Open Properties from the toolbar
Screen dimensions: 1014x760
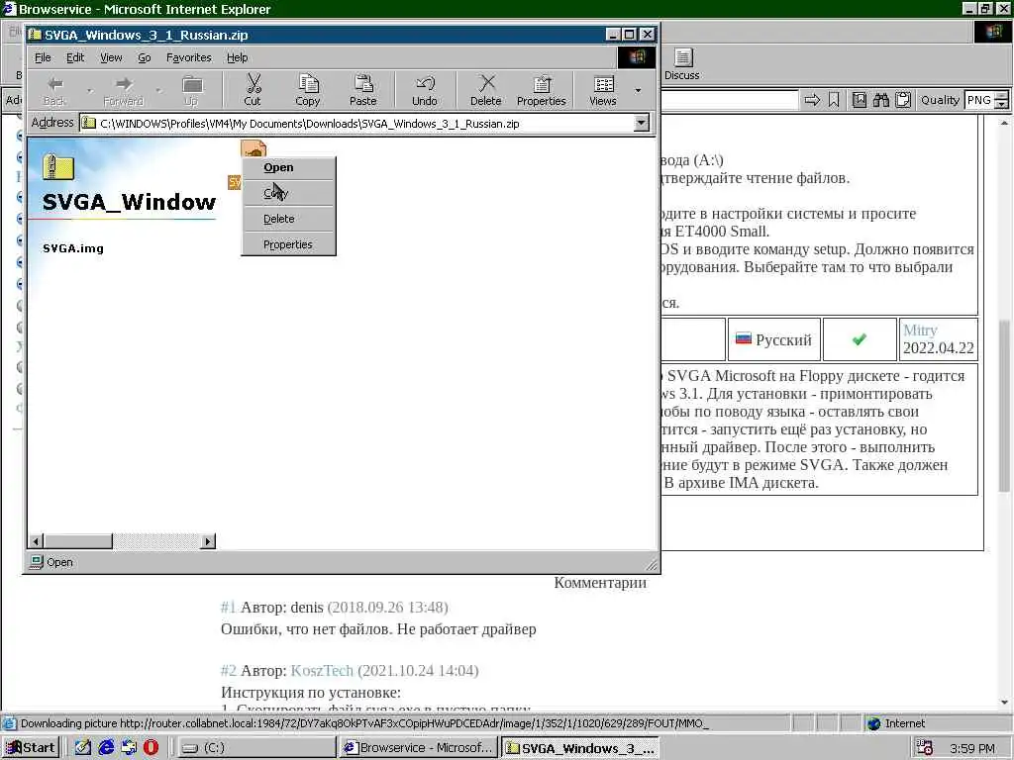coord(542,90)
